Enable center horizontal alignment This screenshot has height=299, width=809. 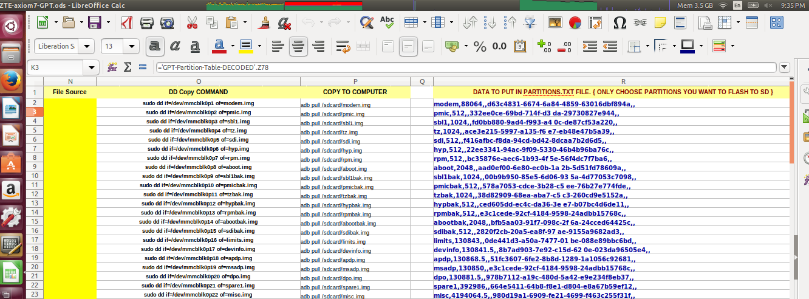click(x=298, y=46)
